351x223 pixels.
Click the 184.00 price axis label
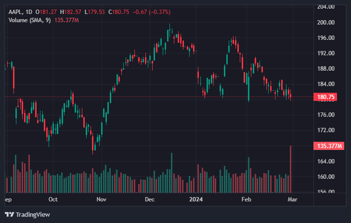[325, 84]
